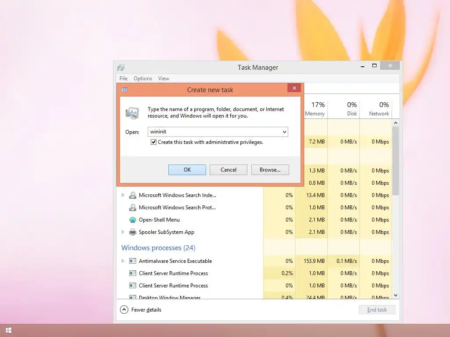Screen dimensions: 450x337
Task: Select the Open-Shell Menu process row
Action: tap(254, 220)
